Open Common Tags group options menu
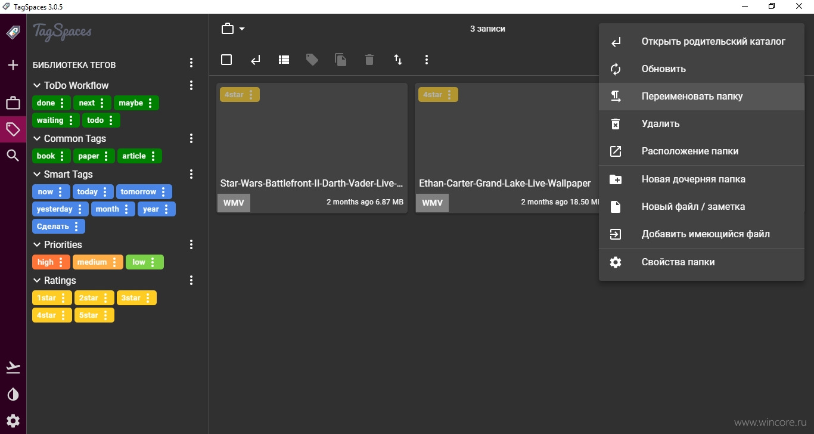 click(x=191, y=138)
